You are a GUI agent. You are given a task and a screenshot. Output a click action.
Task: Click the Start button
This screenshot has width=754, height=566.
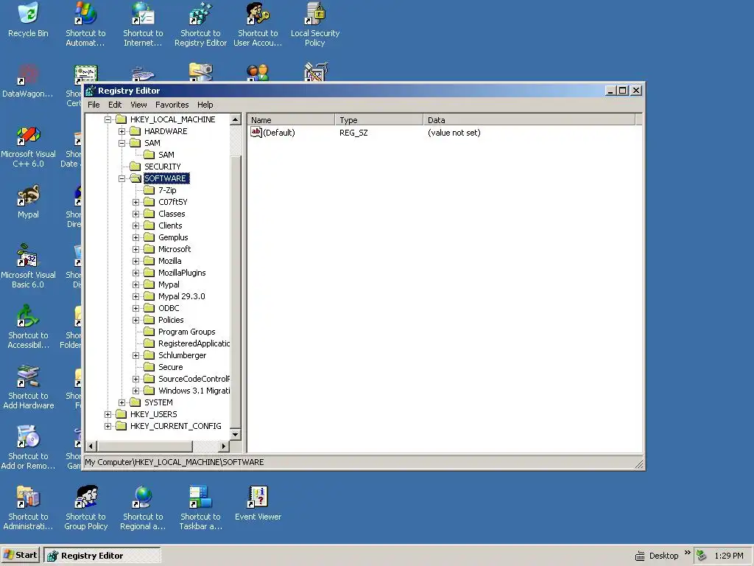[20, 555]
